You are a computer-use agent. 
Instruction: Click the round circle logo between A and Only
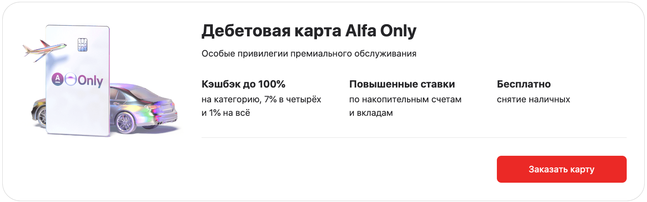pyautogui.click(x=70, y=79)
